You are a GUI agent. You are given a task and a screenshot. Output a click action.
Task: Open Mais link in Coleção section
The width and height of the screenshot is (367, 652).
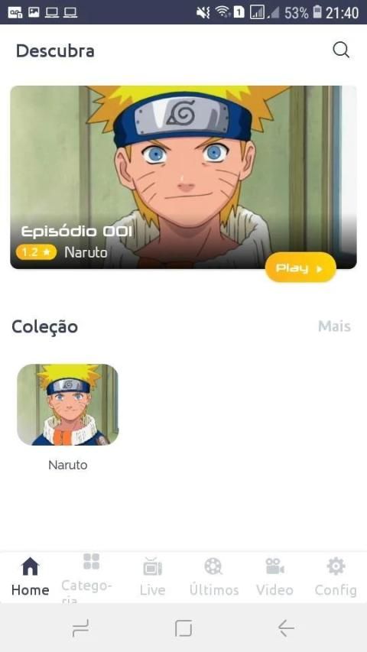coord(334,326)
